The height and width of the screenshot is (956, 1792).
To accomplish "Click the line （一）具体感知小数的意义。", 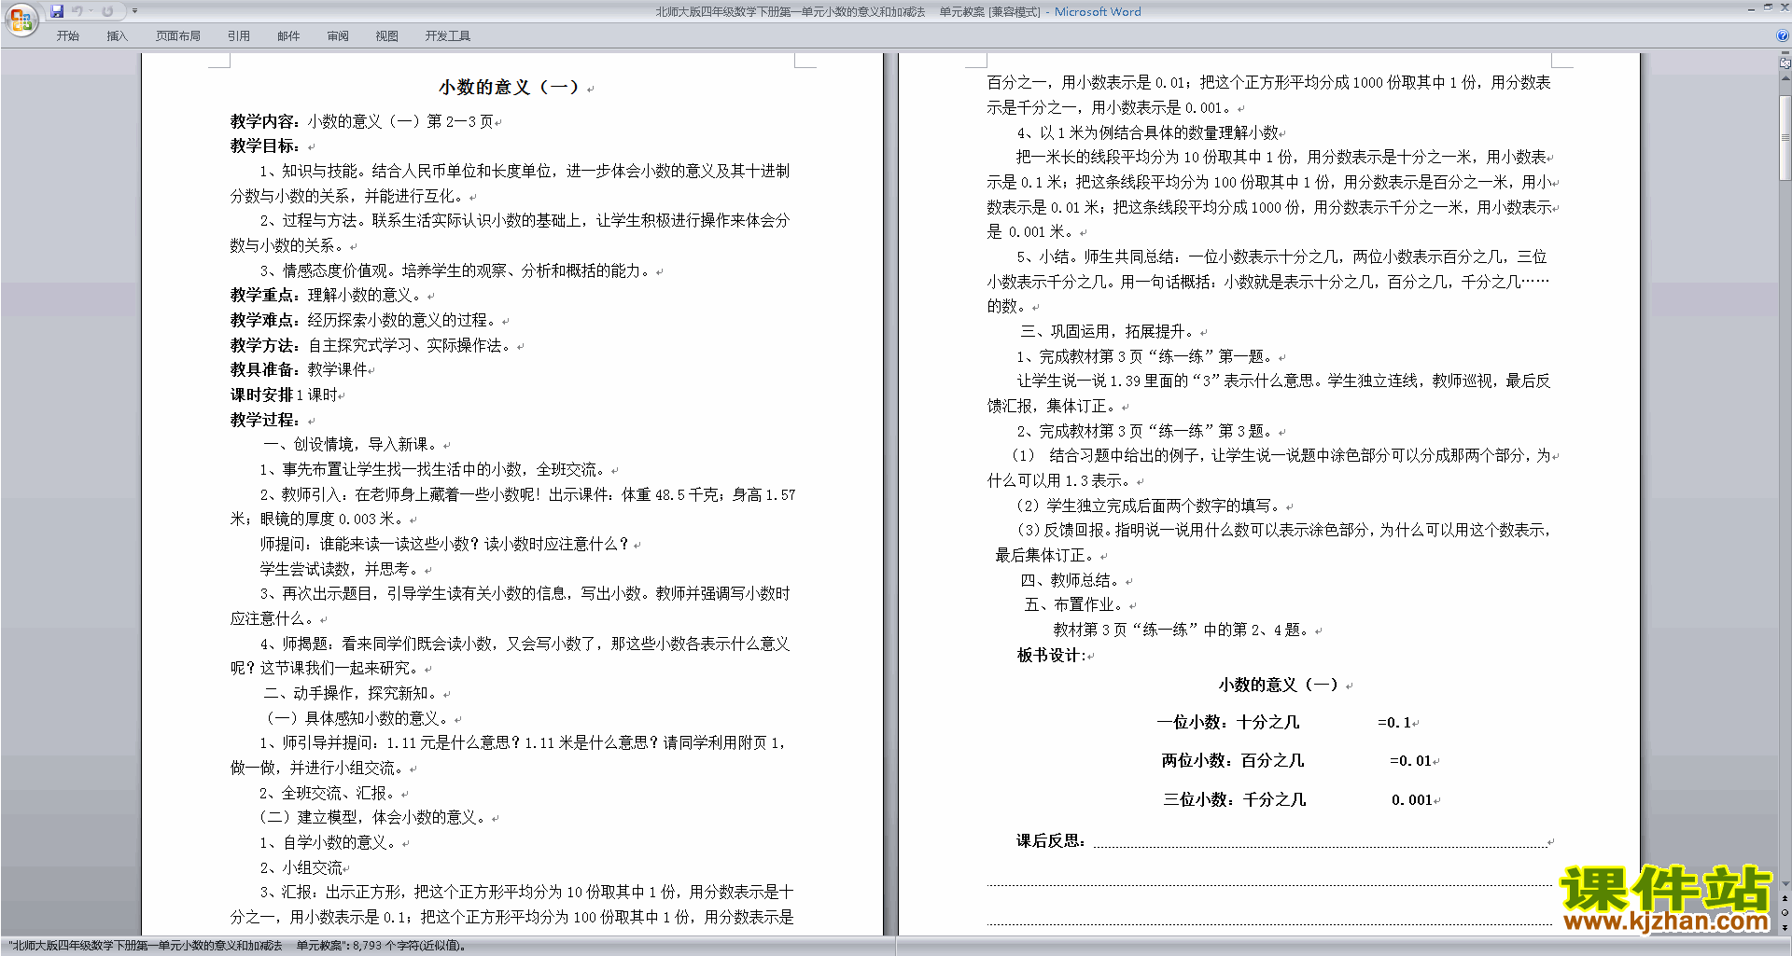I will click(x=358, y=719).
